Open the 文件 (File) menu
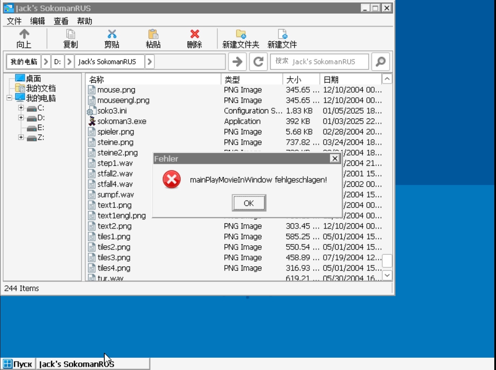Image resolution: width=496 pixels, height=370 pixels. click(x=14, y=21)
